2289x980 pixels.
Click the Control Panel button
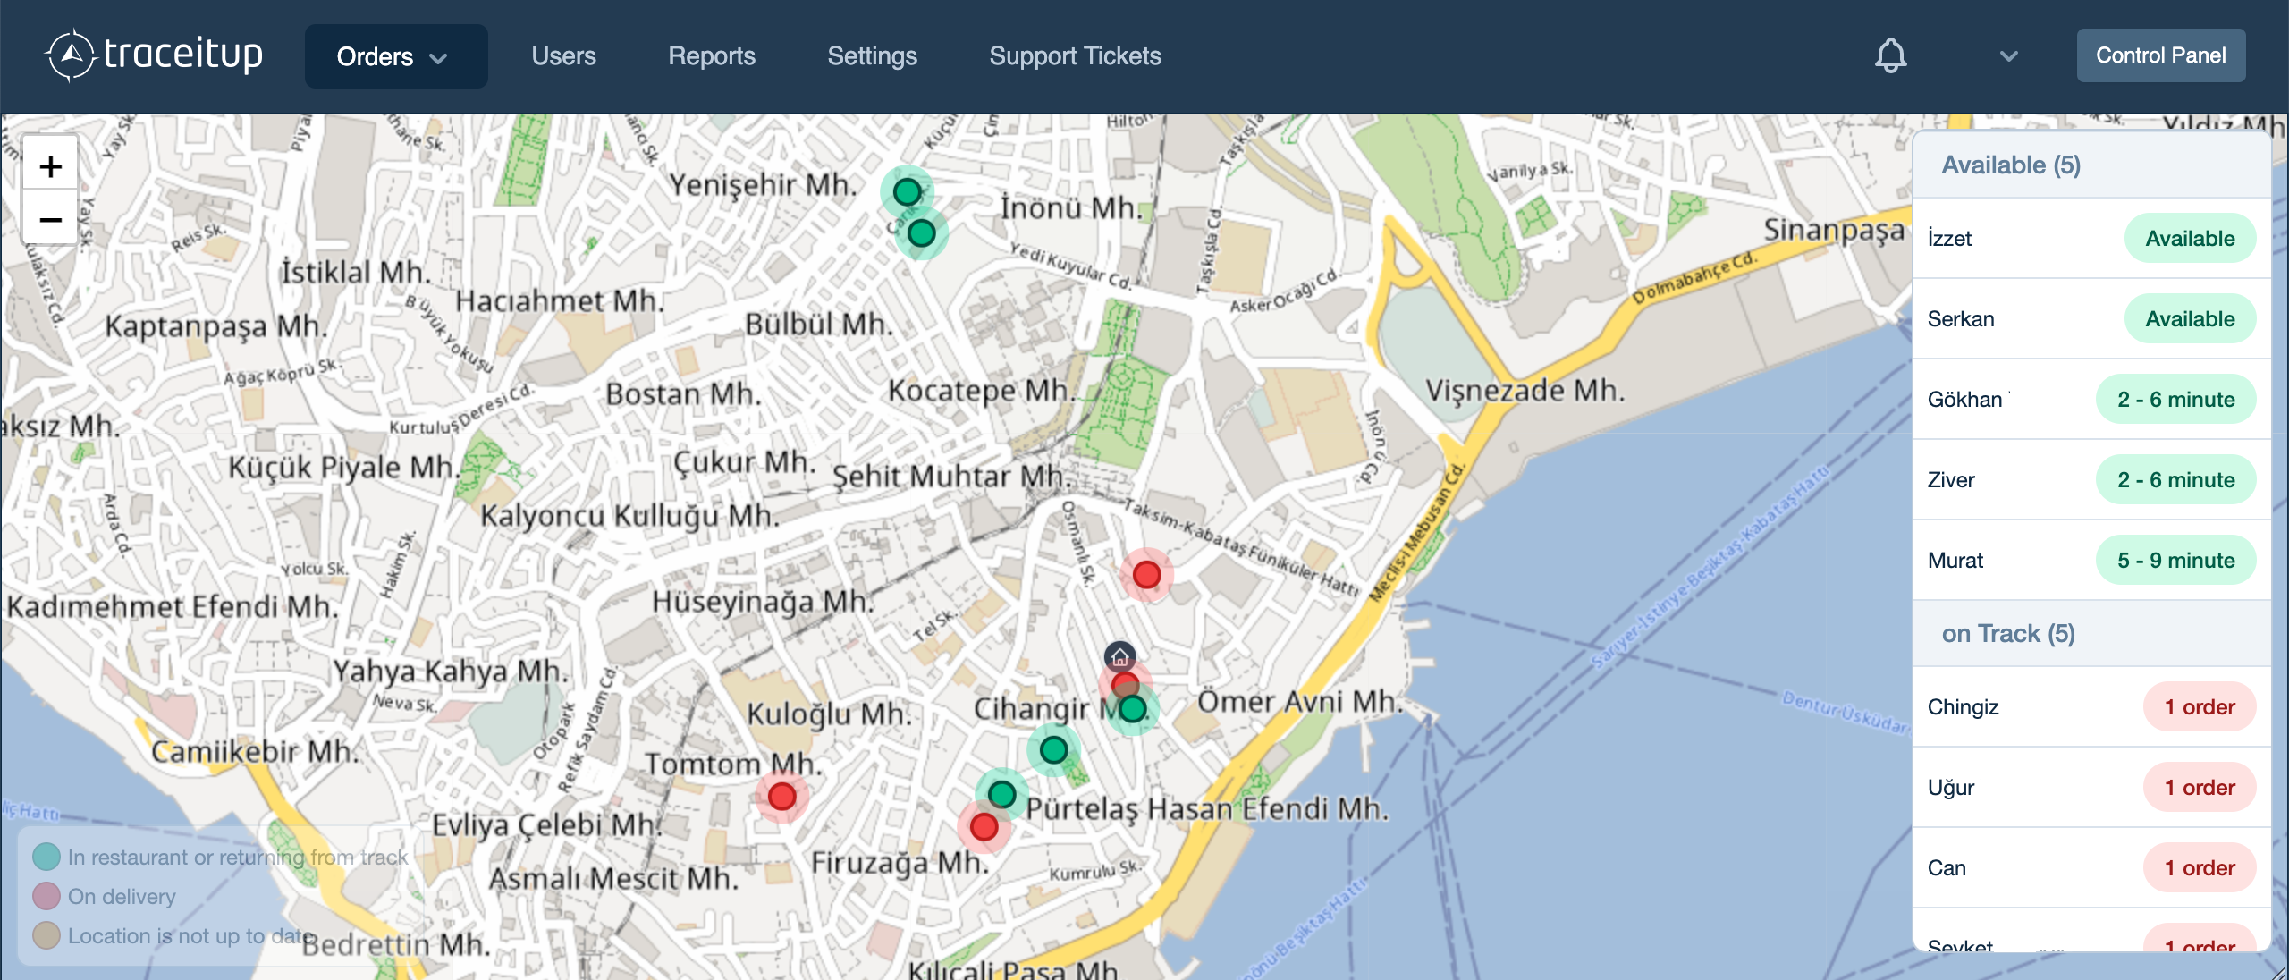pyautogui.click(x=2160, y=55)
